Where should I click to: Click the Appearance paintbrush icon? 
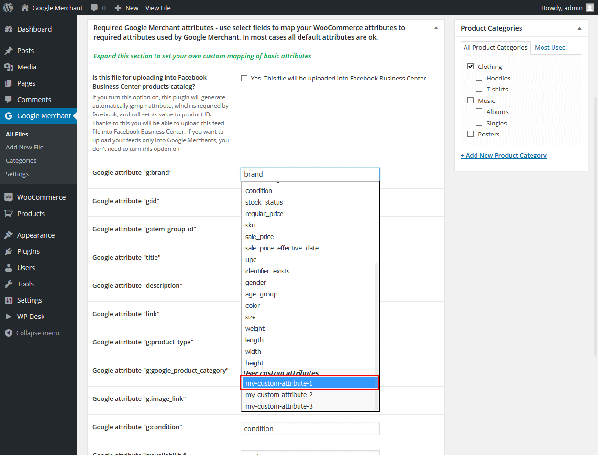pos(9,235)
